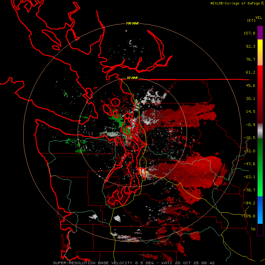The height and width of the screenshot is (265, 265).
Task: Click the NEXLAB-College of DuPage watermark text
Action: tap(237, 3)
